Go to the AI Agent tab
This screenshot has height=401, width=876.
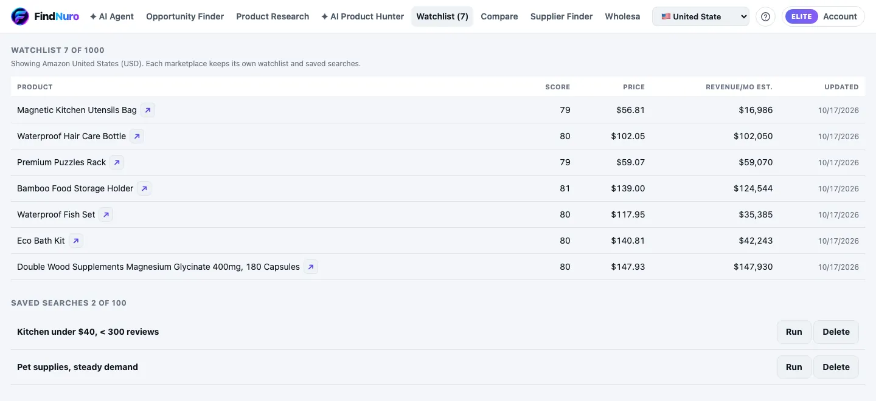coord(112,16)
